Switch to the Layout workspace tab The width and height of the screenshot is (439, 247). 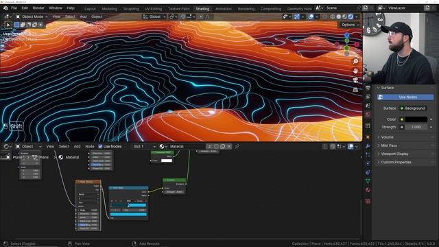click(90, 9)
